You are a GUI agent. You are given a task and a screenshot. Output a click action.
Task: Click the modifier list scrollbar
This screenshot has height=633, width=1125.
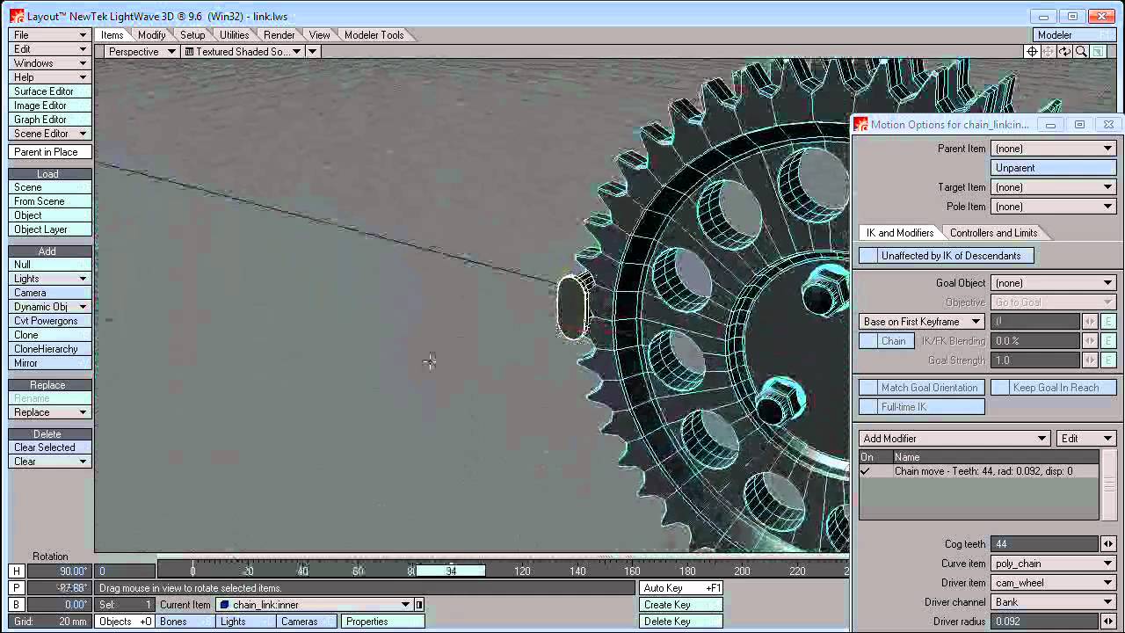click(1109, 485)
